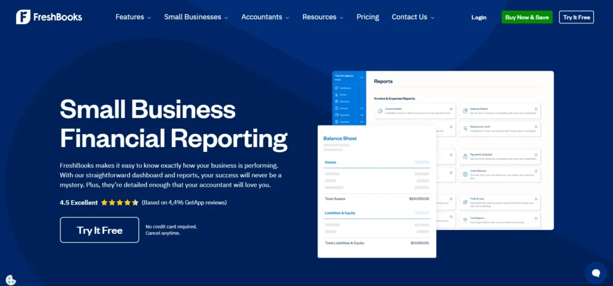Expand the Small Businesses menu chevron

[x=226, y=18]
